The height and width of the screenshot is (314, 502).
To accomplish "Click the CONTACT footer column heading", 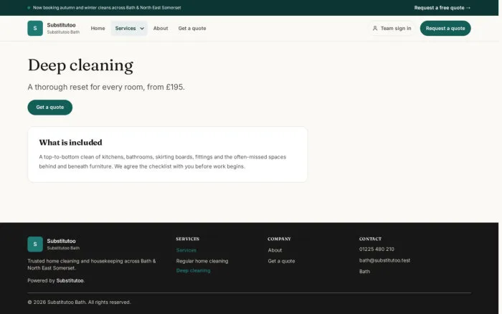I will [x=370, y=239].
